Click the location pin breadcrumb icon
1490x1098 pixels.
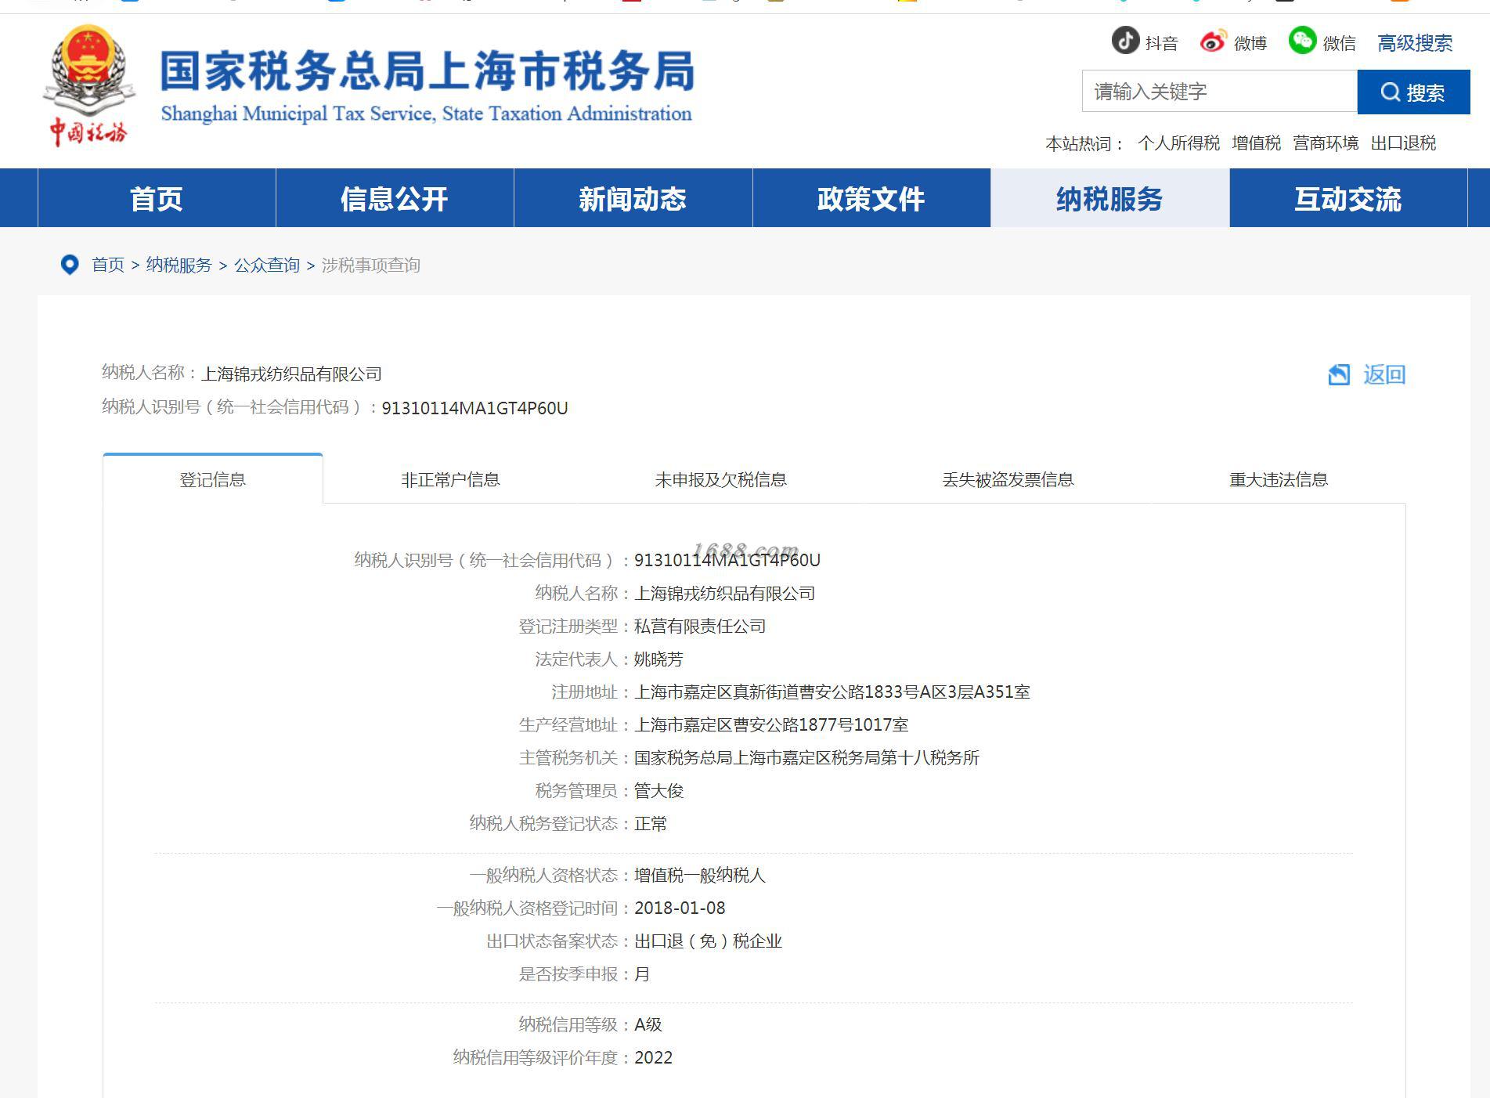tap(70, 265)
